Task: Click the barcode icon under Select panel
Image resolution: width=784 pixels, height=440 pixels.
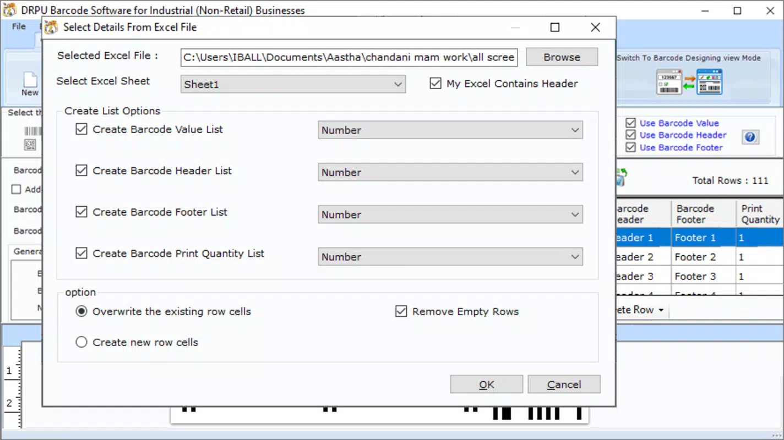Action: tap(32, 132)
